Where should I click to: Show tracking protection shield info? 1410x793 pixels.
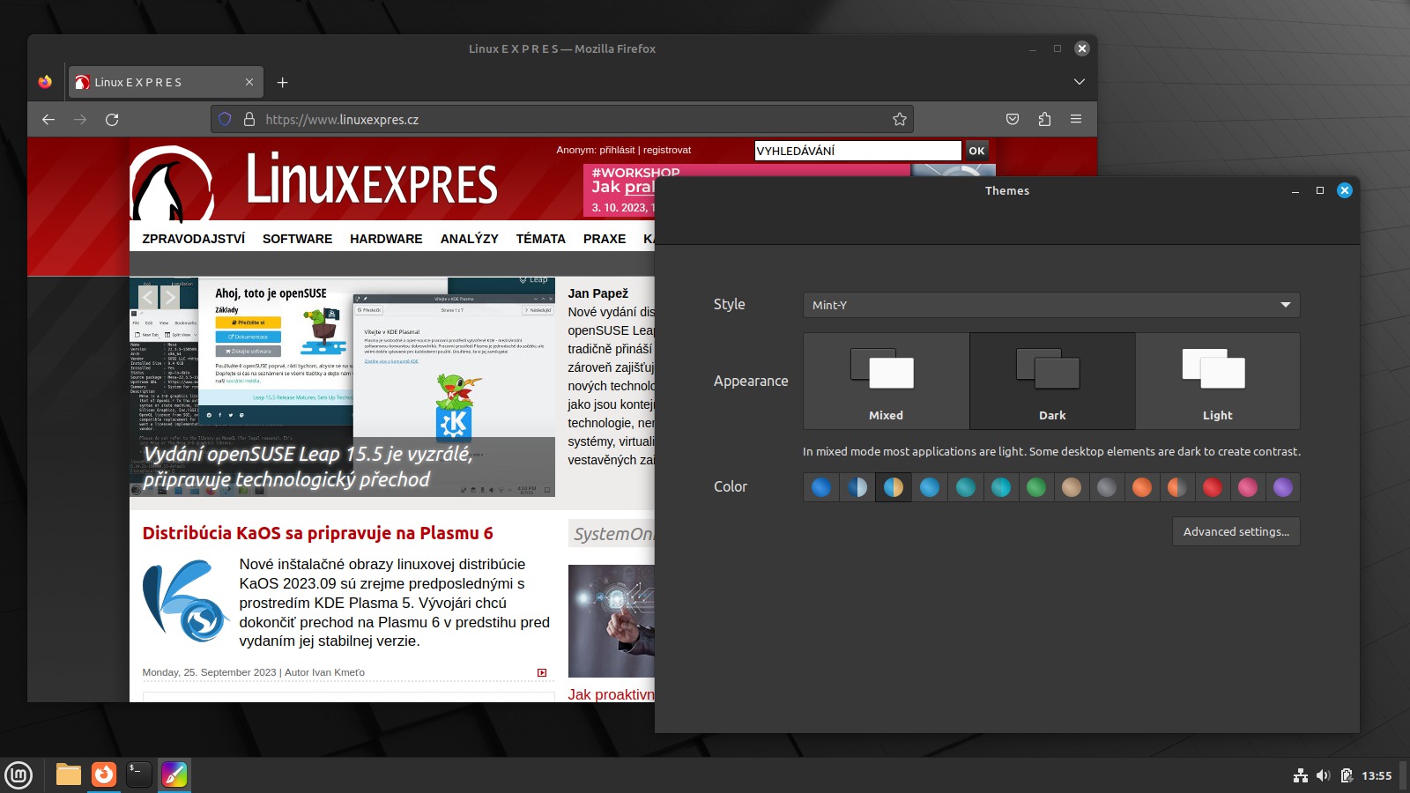225,119
